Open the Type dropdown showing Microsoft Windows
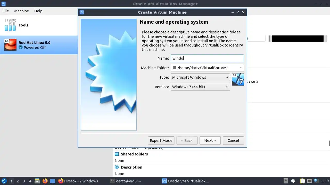 (200, 77)
